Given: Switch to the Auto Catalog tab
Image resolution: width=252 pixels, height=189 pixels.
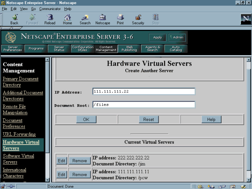Looking at the screenshot, I should tap(176, 48).
